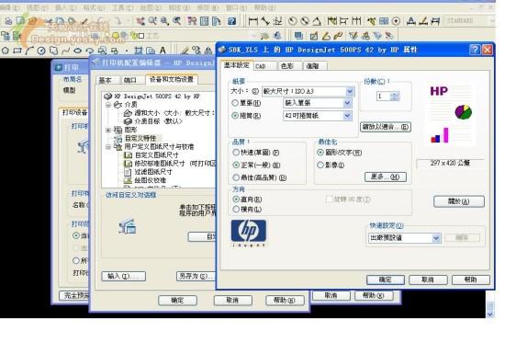Switch to the 色彩 tab

tap(289, 66)
